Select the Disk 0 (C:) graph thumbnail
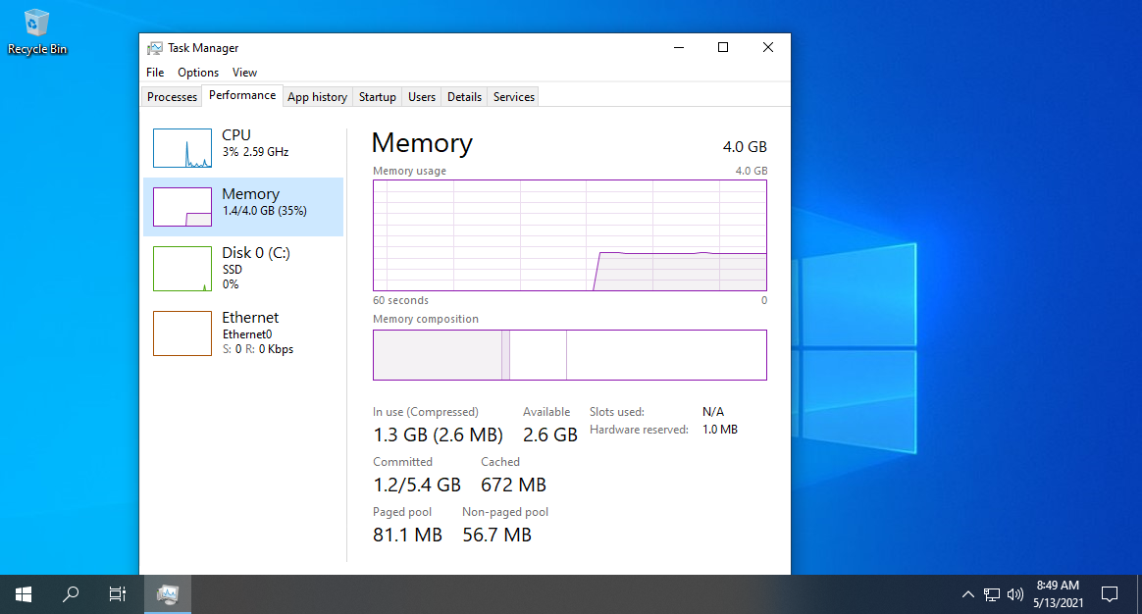This screenshot has width=1142, height=614. click(182, 269)
